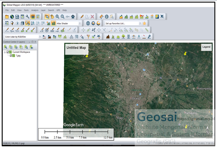Open the Set up Favorites List dropdown
Screen dimensions: 217x148
[140, 23]
